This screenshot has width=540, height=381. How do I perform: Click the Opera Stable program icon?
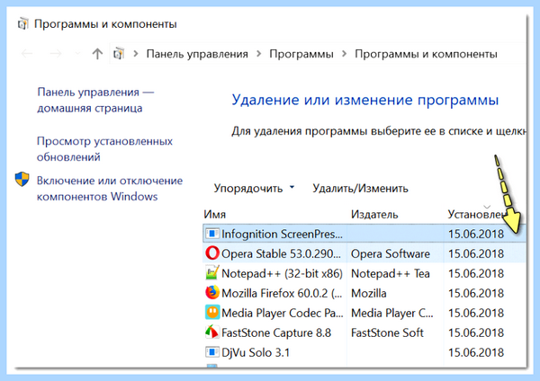(x=212, y=253)
